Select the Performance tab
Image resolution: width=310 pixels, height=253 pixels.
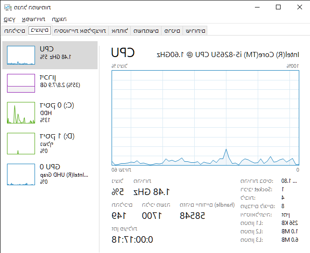[39, 31]
